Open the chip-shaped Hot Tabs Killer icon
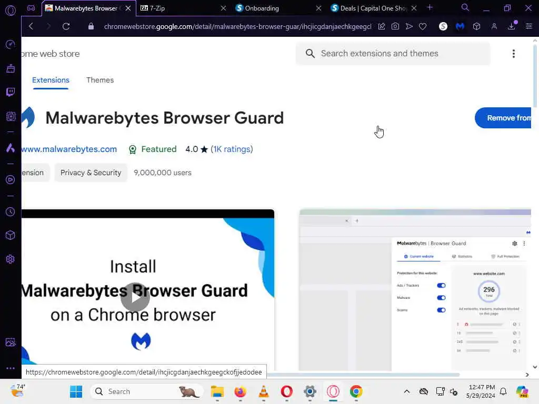The height and width of the screenshot is (404, 539). 11,116
